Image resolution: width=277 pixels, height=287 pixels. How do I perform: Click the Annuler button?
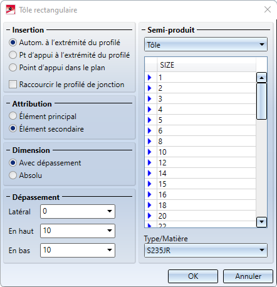248,276
